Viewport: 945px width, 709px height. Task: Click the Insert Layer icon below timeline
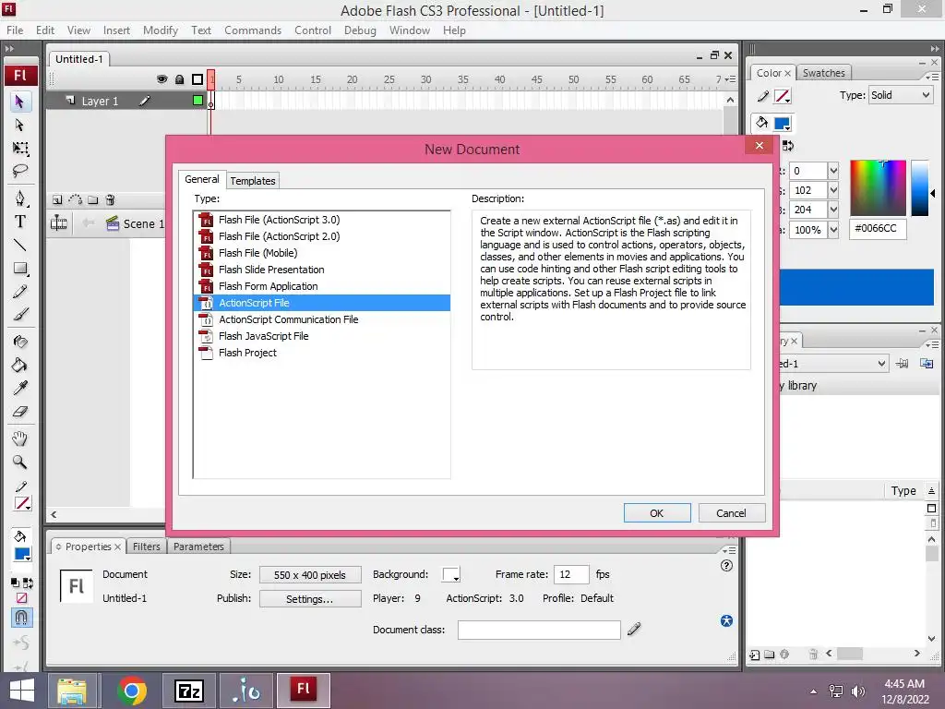[x=57, y=199]
